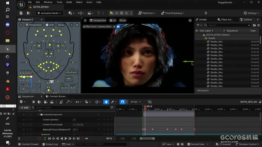Open the Add content cube dropdown
This screenshot has width=262, height=147.
coord(71,13)
